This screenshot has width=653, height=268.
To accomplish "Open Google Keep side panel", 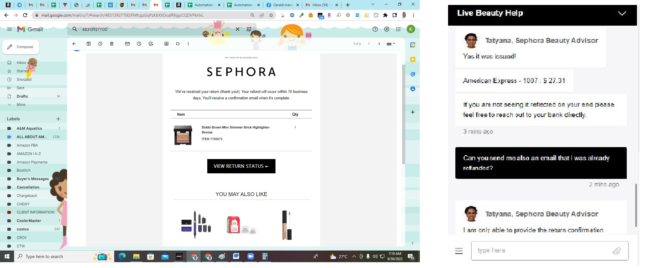I will pos(413,59).
